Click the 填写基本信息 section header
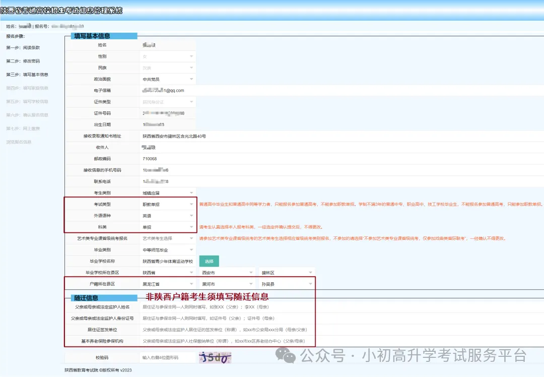544x377 pixels. [104, 36]
